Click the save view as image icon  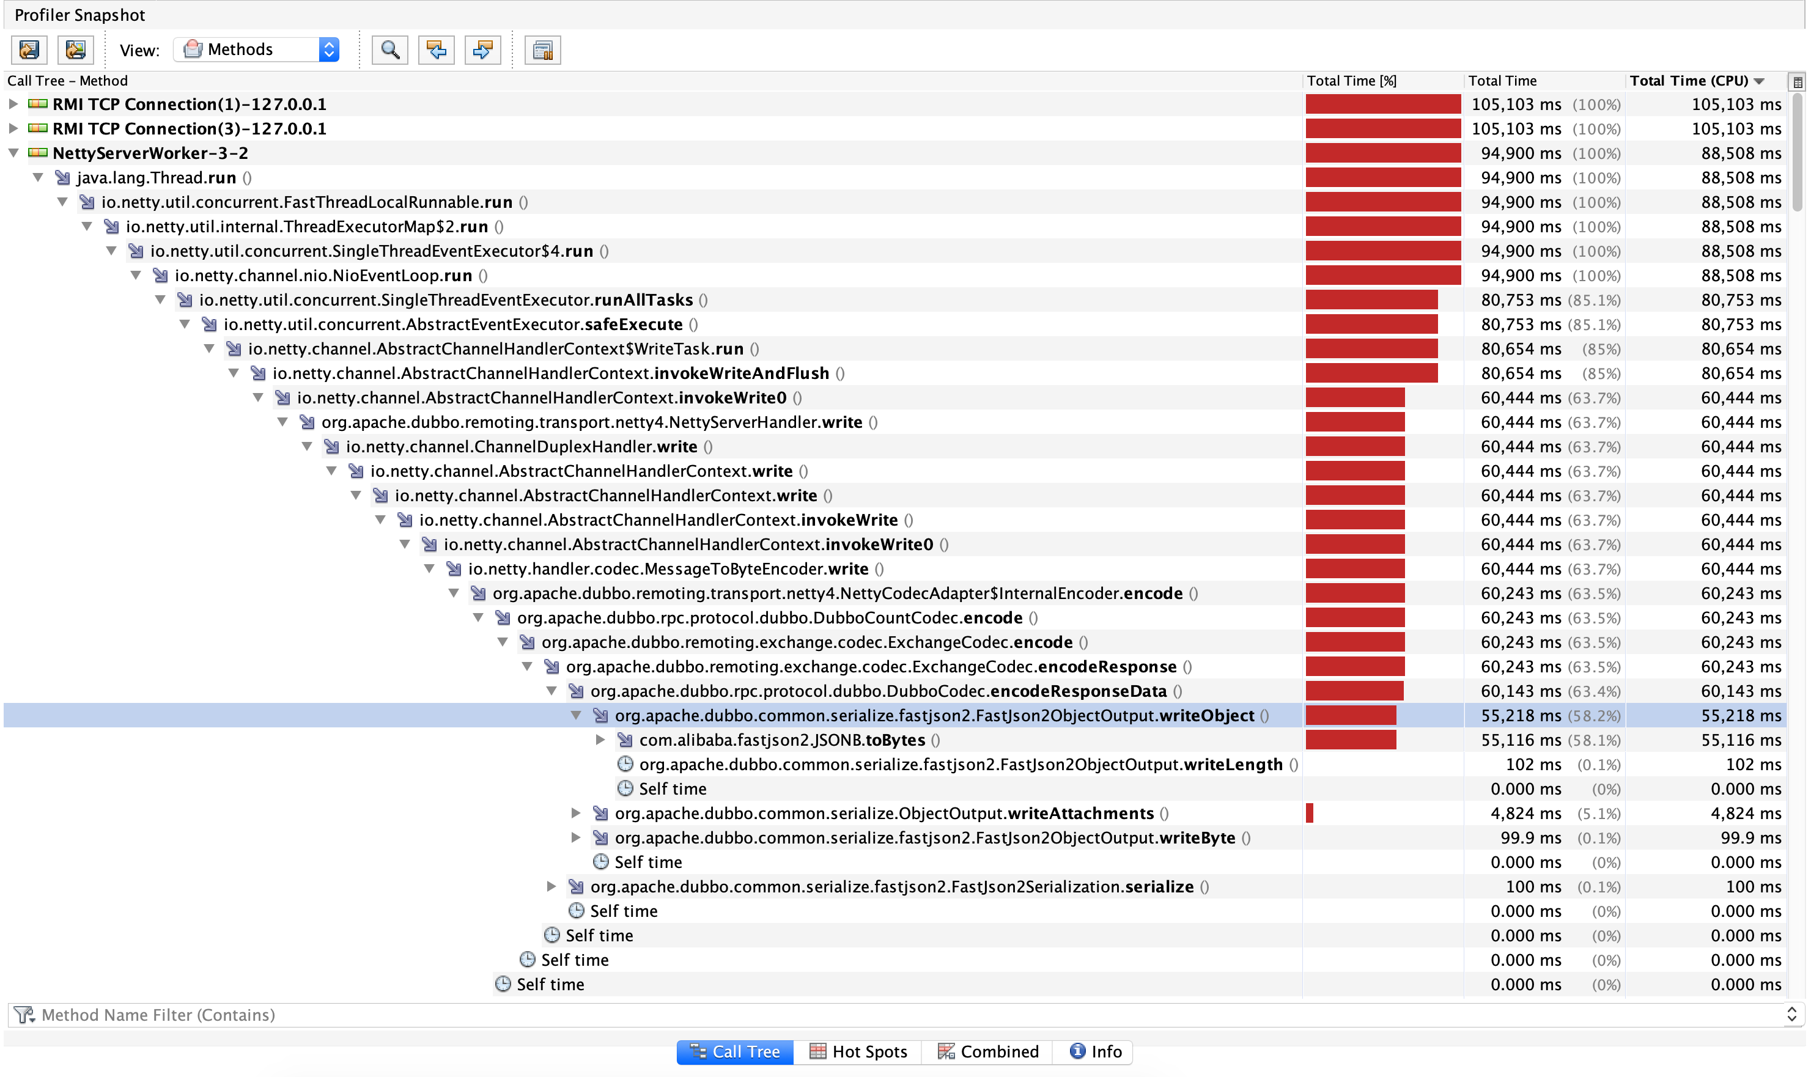click(x=75, y=50)
